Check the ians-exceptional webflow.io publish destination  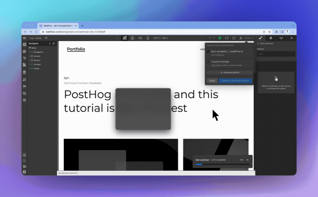coord(208,51)
